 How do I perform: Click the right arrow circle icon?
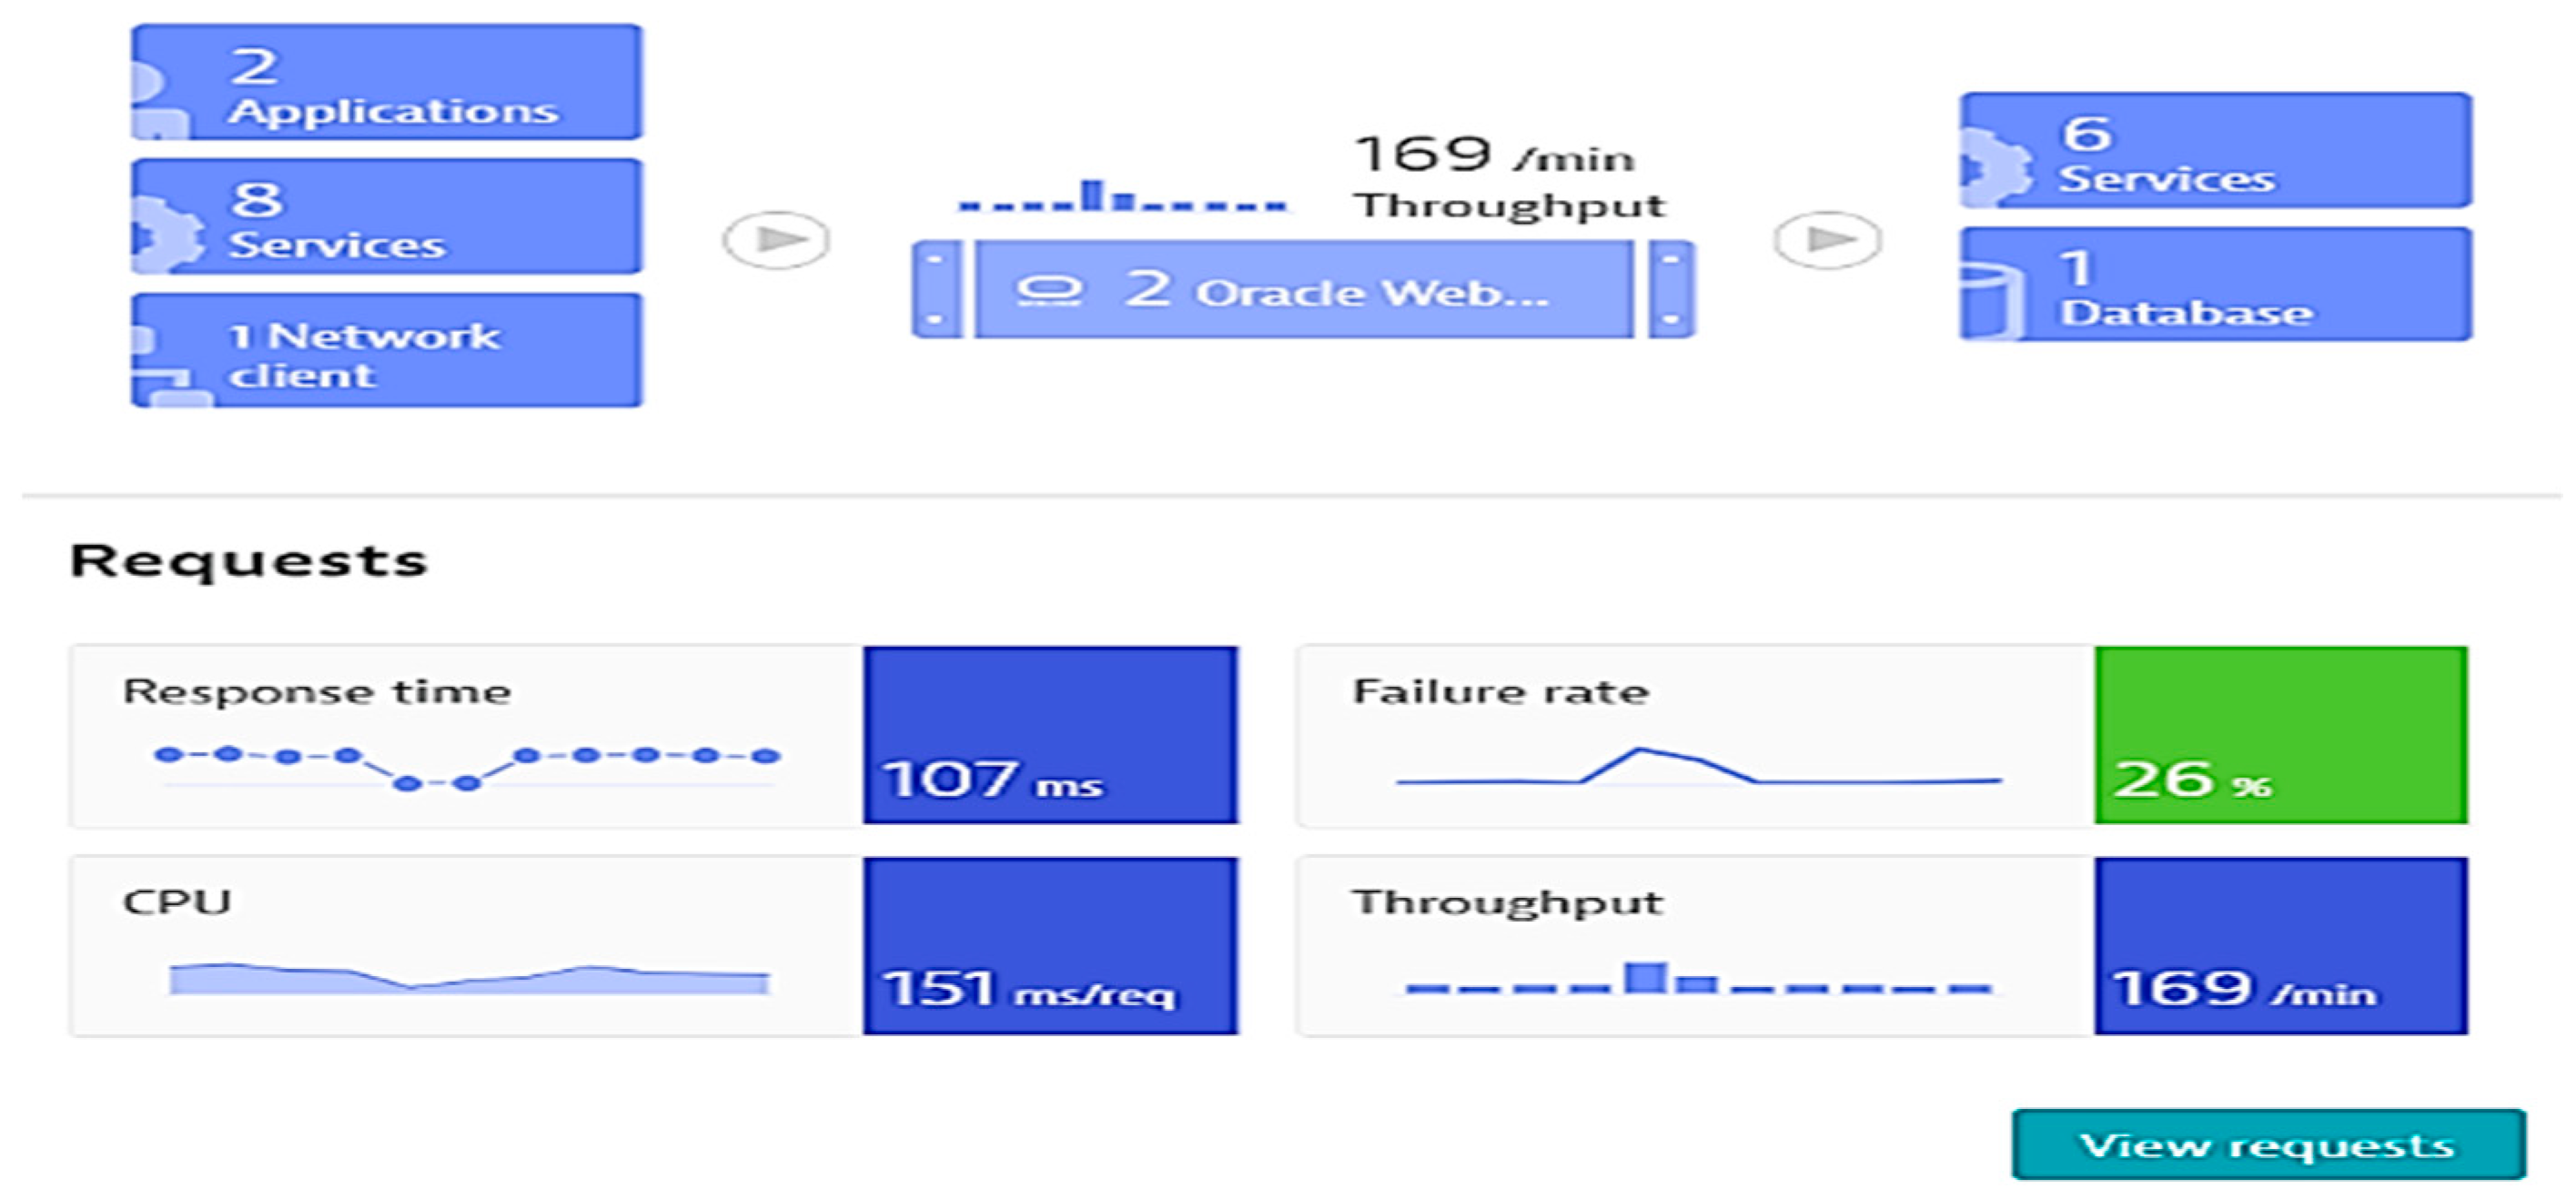tap(1827, 240)
